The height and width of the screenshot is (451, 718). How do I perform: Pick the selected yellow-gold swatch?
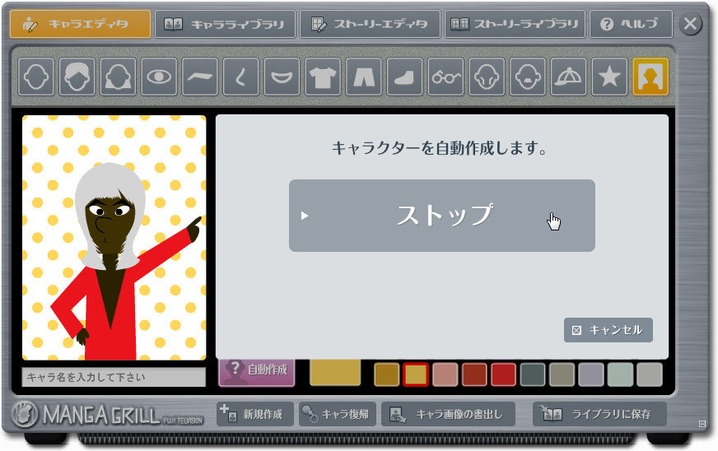416,374
